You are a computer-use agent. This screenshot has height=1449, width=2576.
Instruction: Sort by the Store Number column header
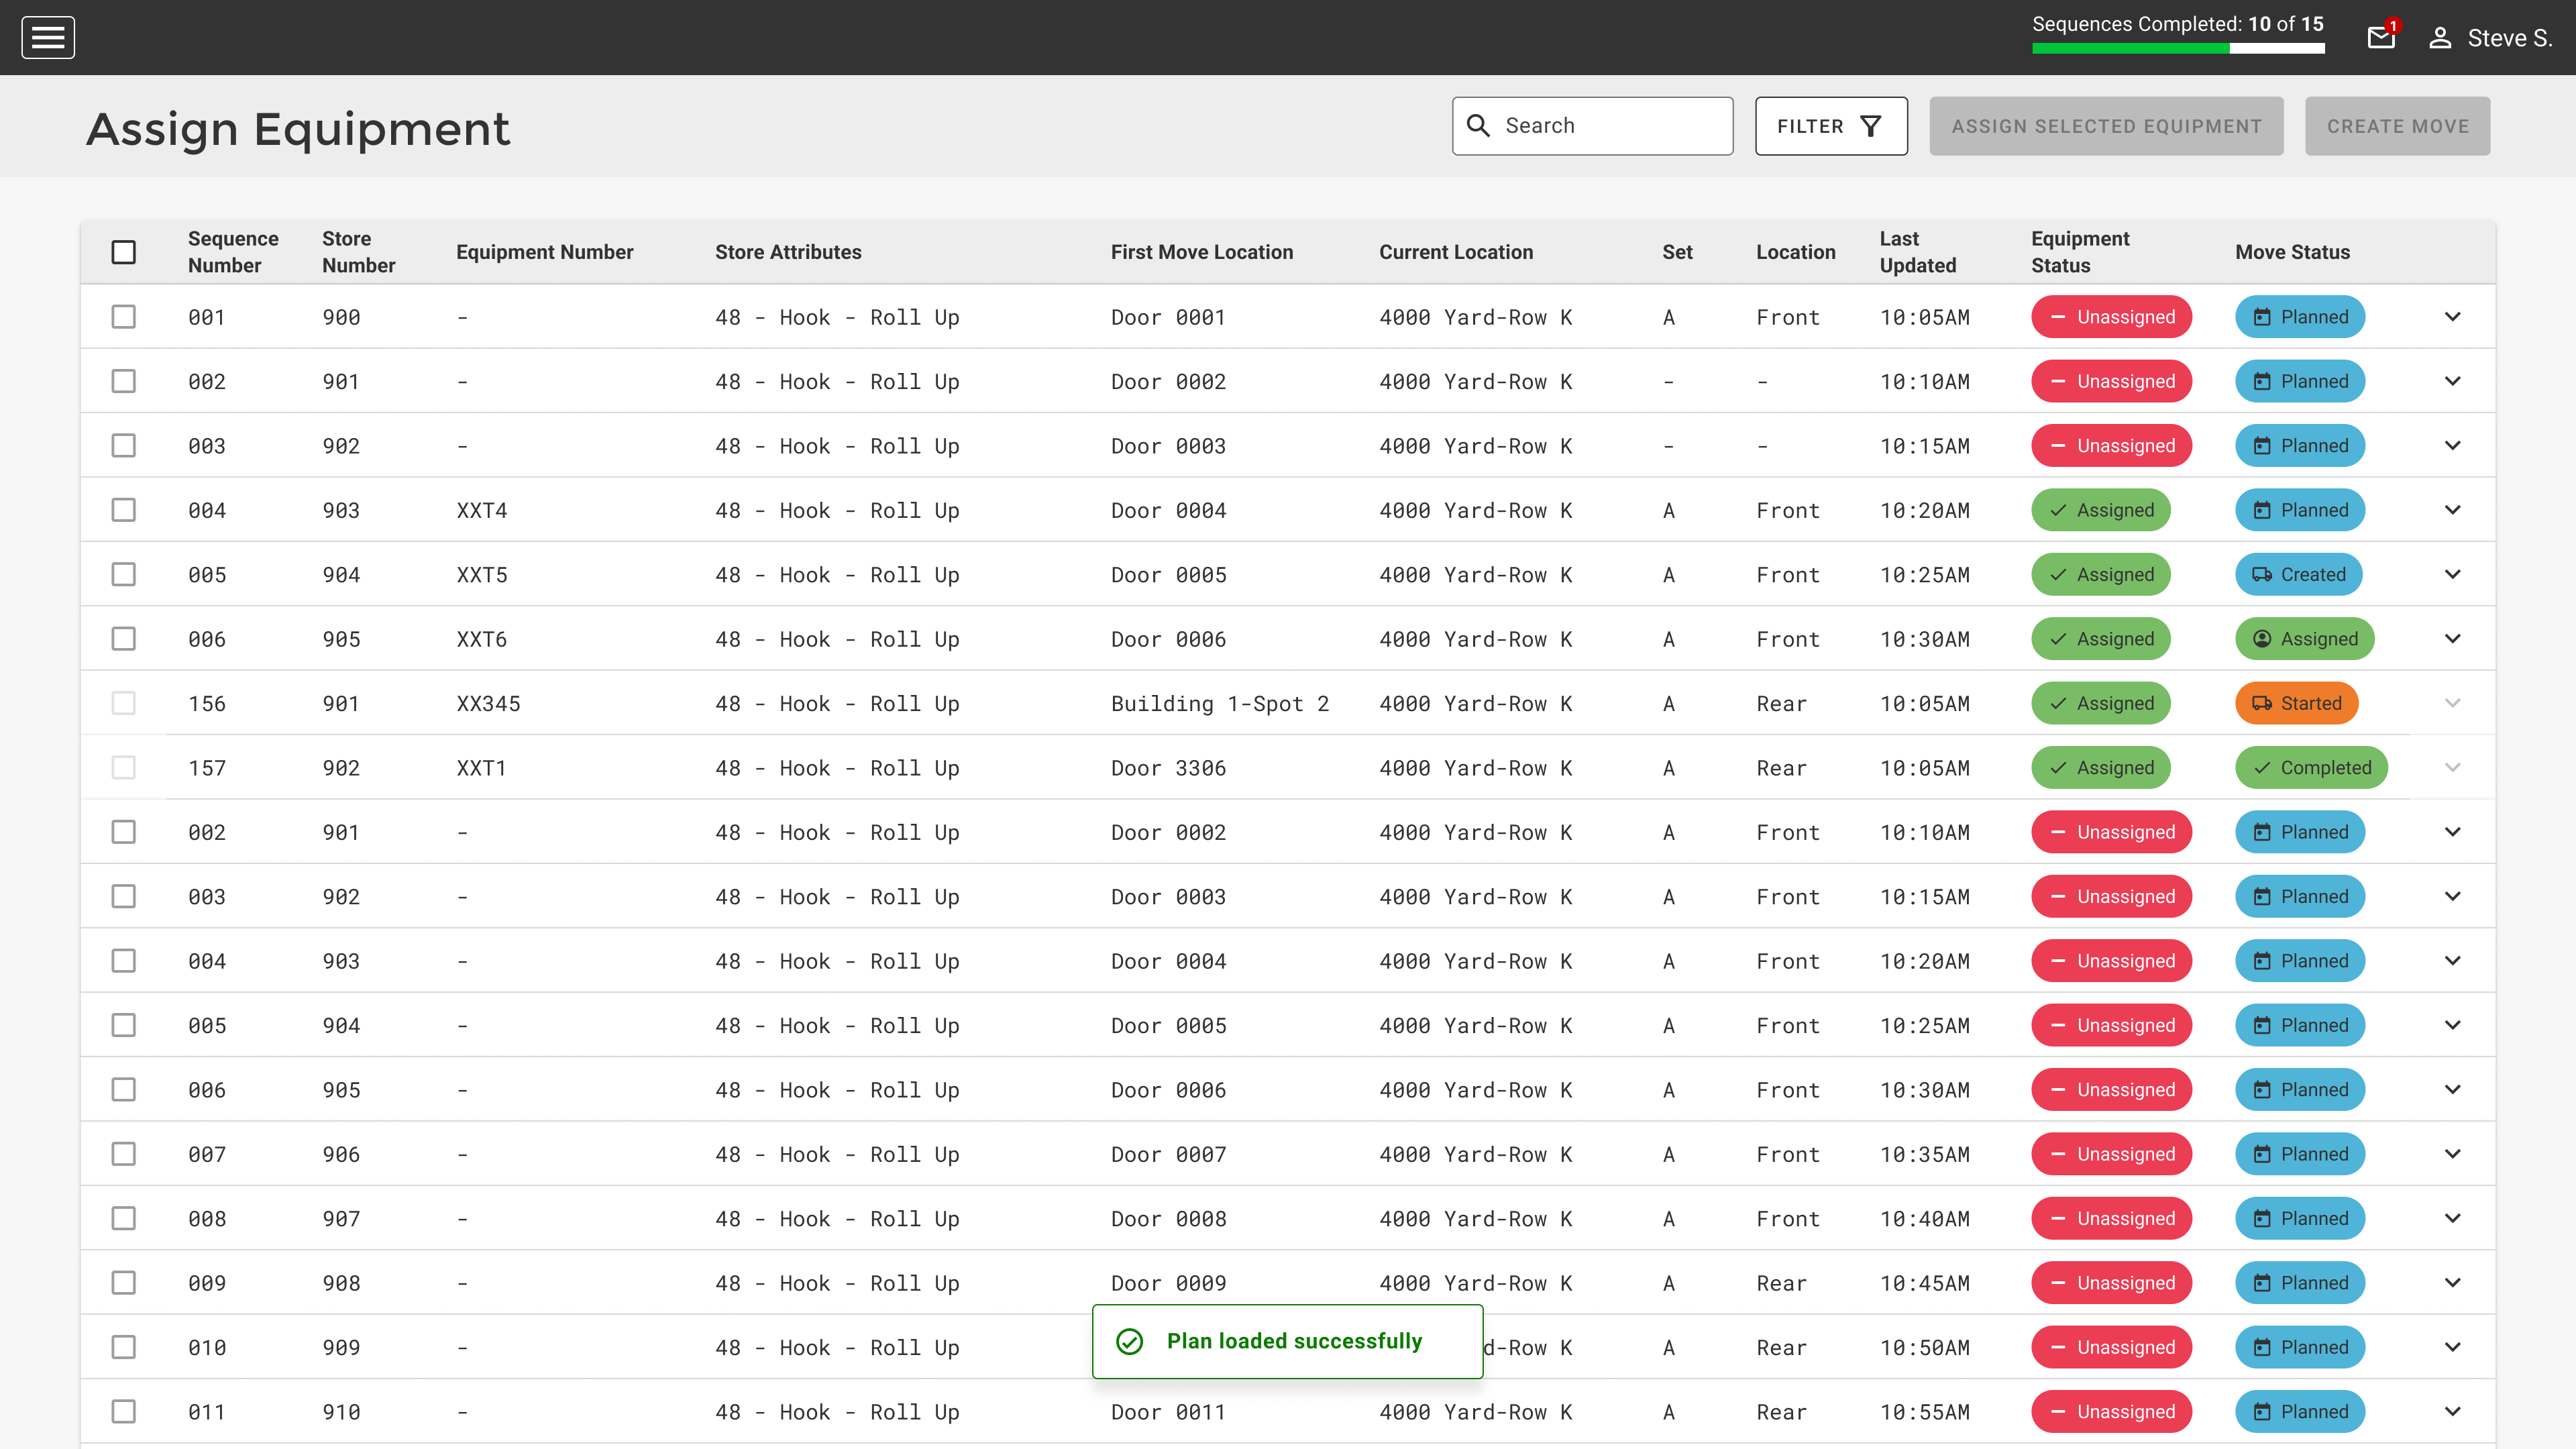358,252
